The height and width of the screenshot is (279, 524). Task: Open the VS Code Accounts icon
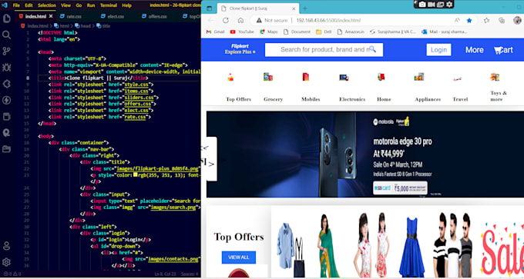point(6,246)
